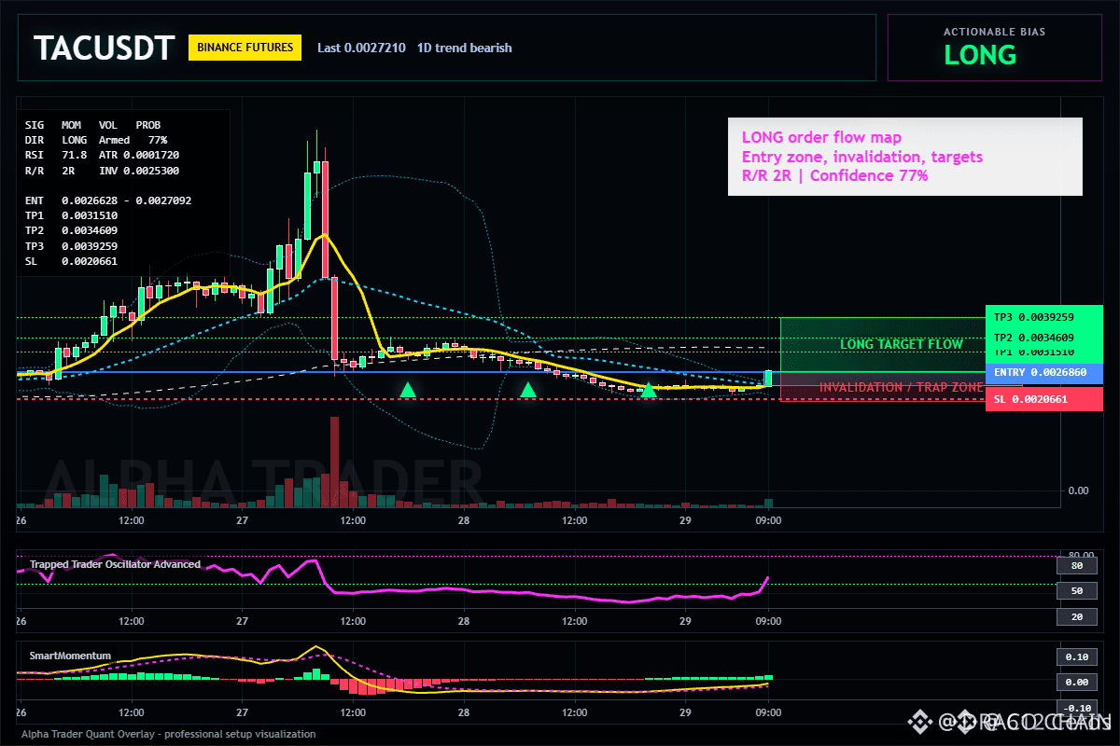Click the 0.00 volume axis label
The height and width of the screenshot is (746, 1120).
(1078, 490)
